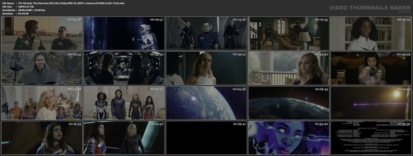
Task: Click the File Name label
Action: (8, 3)
